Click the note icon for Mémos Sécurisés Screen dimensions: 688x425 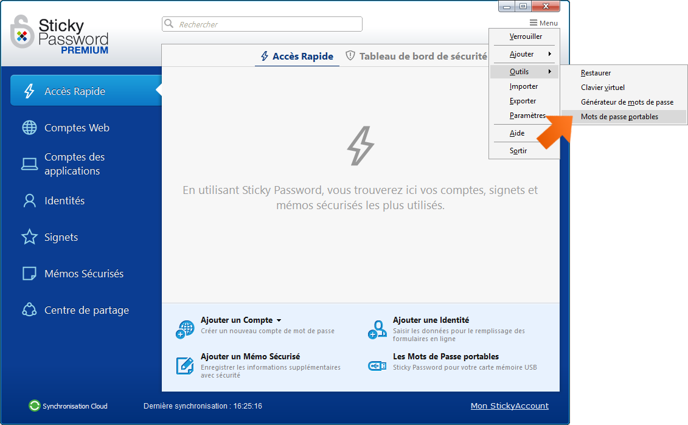click(x=29, y=274)
